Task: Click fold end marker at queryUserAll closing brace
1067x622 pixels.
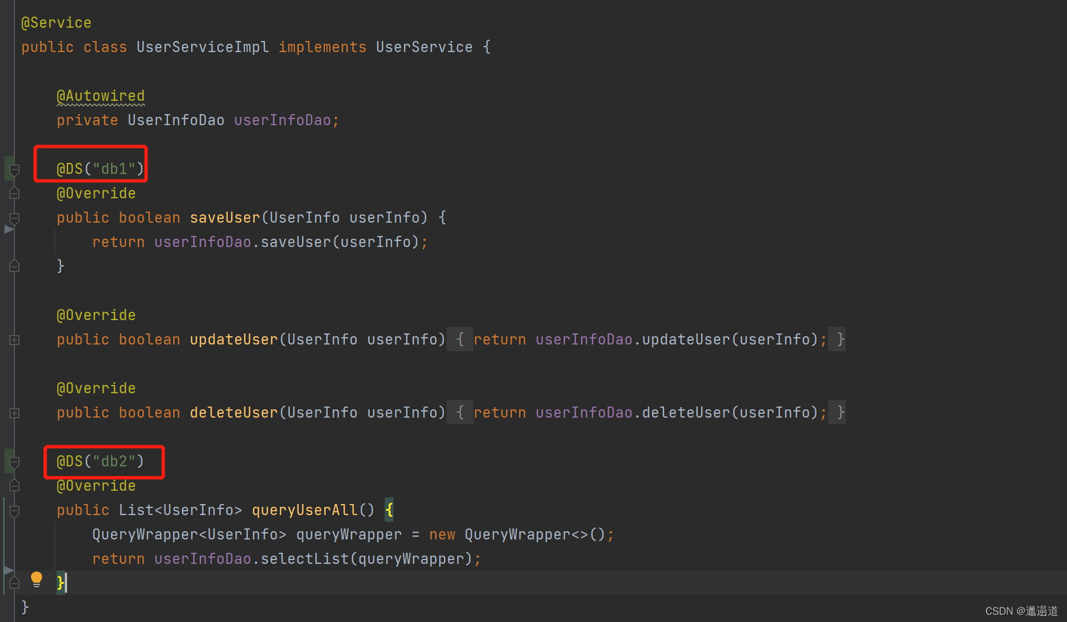Action: click(x=15, y=583)
